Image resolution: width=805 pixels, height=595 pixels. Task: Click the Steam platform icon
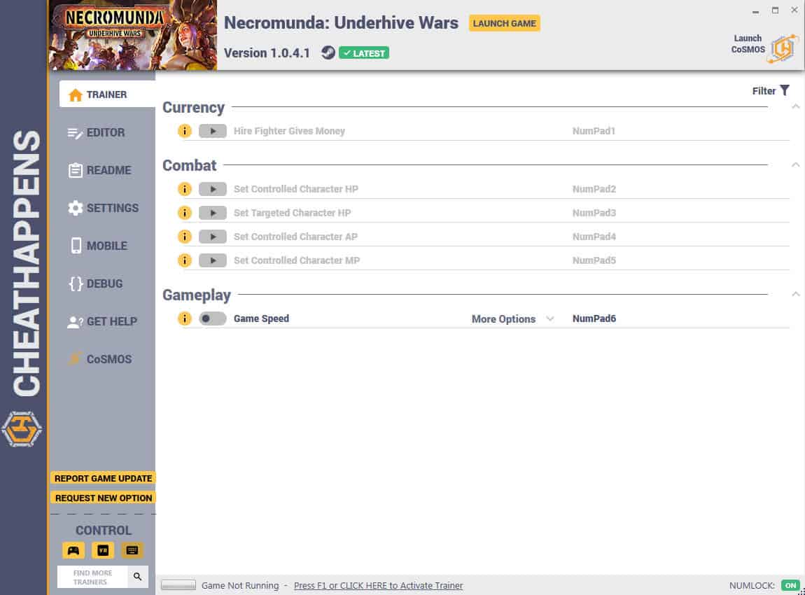point(328,52)
